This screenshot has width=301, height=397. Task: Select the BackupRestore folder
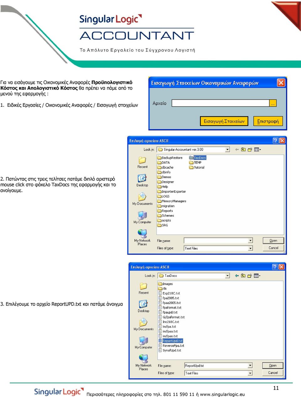[x=170, y=158]
